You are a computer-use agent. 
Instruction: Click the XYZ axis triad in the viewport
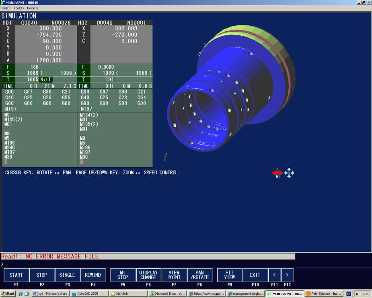pos(163,153)
